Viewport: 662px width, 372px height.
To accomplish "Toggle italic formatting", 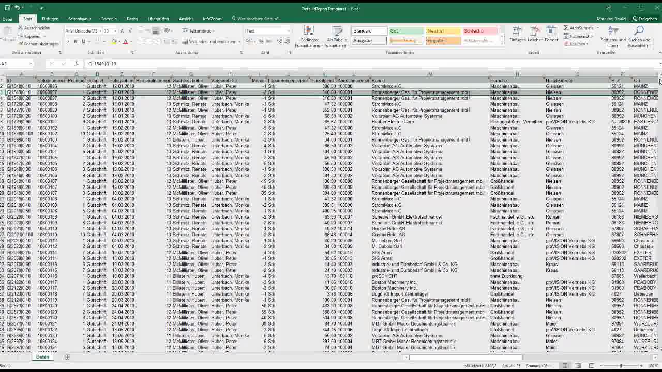I will pos(76,41).
